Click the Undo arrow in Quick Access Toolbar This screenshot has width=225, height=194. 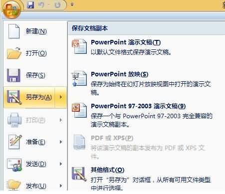click(41, 5)
